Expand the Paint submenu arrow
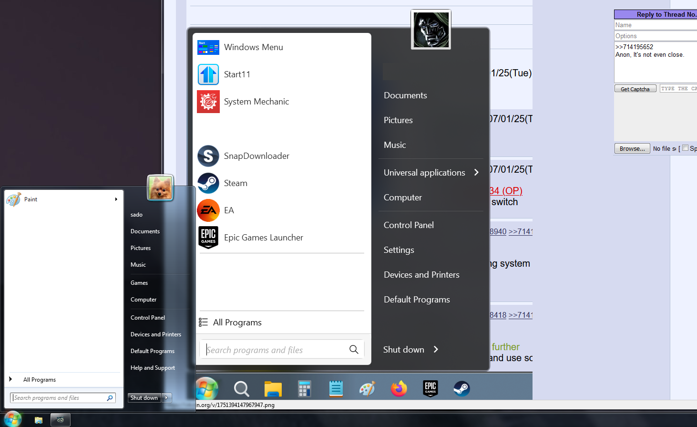The height and width of the screenshot is (427, 697). (x=116, y=199)
